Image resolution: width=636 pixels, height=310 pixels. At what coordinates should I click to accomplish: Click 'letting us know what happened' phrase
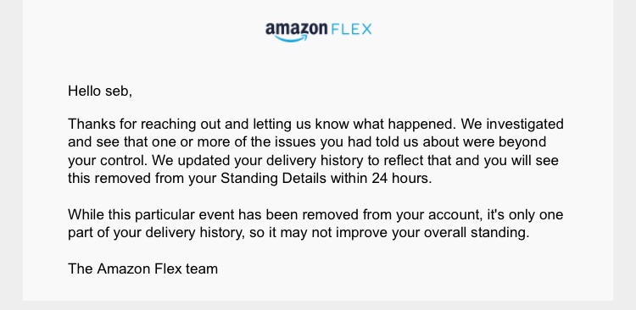[x=355, y=124]
